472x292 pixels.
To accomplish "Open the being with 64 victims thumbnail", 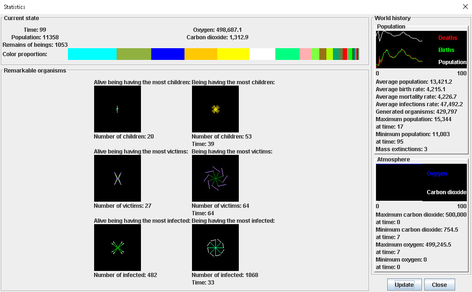I will coord(215,178).
